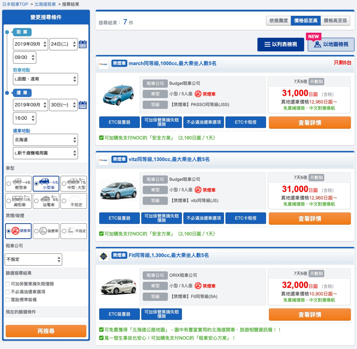Image resolution: width=357 pixels, height=349 pixels.
Task: Go to 北海道租車 breadcrumb
Action: click(45, 4)
